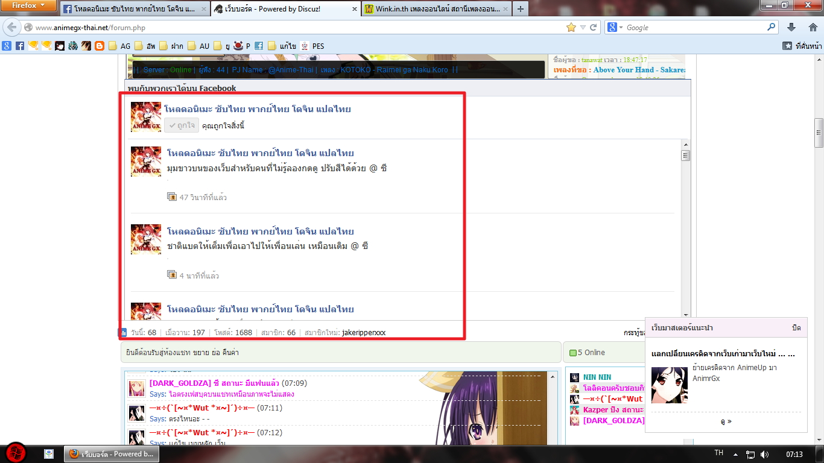Click the ดู » link in the popup
Image resolution: width=824 pixels, height=463 pixels.
(x=726, y=421)
